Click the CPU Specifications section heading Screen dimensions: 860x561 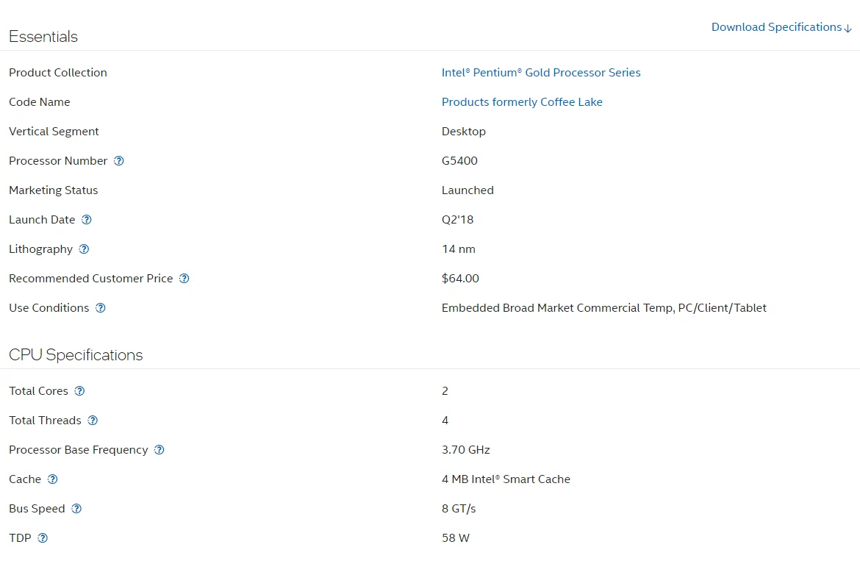point(76,355)
